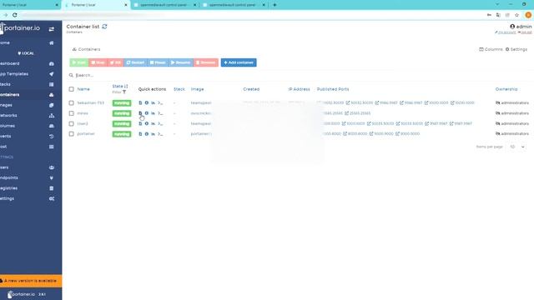This screenshot has height=300, width=534.
Task: Toggle the sidebar collapse icon
Action: point(52,29)
